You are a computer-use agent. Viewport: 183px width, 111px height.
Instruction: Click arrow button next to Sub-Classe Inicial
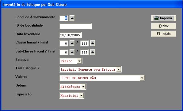pyautogui.click(x=72, y=52)
